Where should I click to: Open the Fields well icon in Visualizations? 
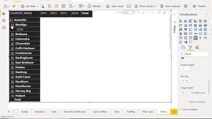click(x=183, y=48)
